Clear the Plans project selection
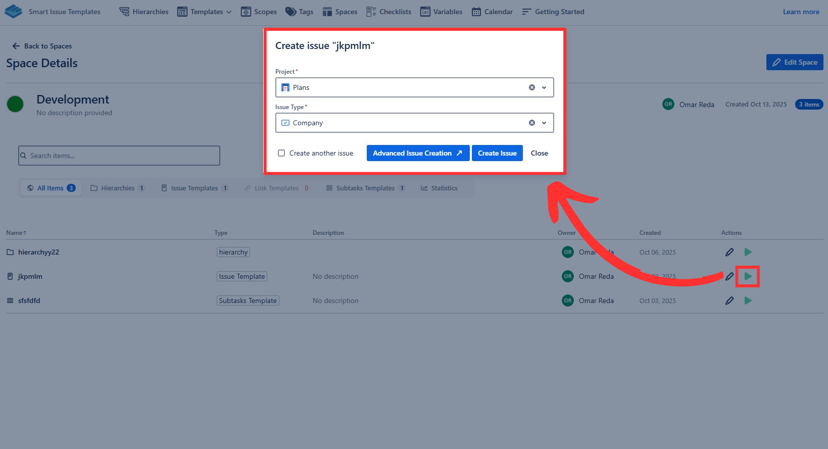 tap(531, 87)
